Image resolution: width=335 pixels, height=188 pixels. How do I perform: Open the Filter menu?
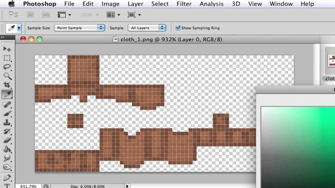coord(184,4)
